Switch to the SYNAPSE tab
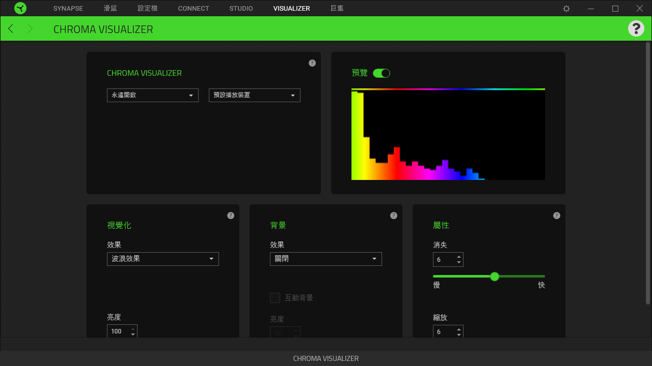The image size is (652, 366). pos(68,9)
